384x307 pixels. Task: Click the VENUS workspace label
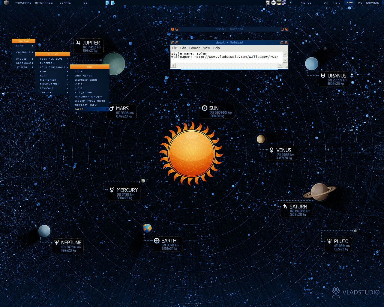point(306,3)
